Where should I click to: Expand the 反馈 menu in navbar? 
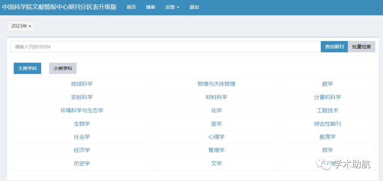click(x=172, y=7)
